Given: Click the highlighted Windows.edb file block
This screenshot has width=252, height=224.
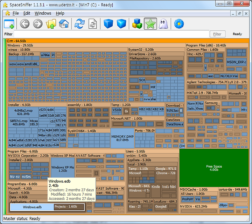Looking at the screenshot, I should pyautogui.click(x=32, y=207).
